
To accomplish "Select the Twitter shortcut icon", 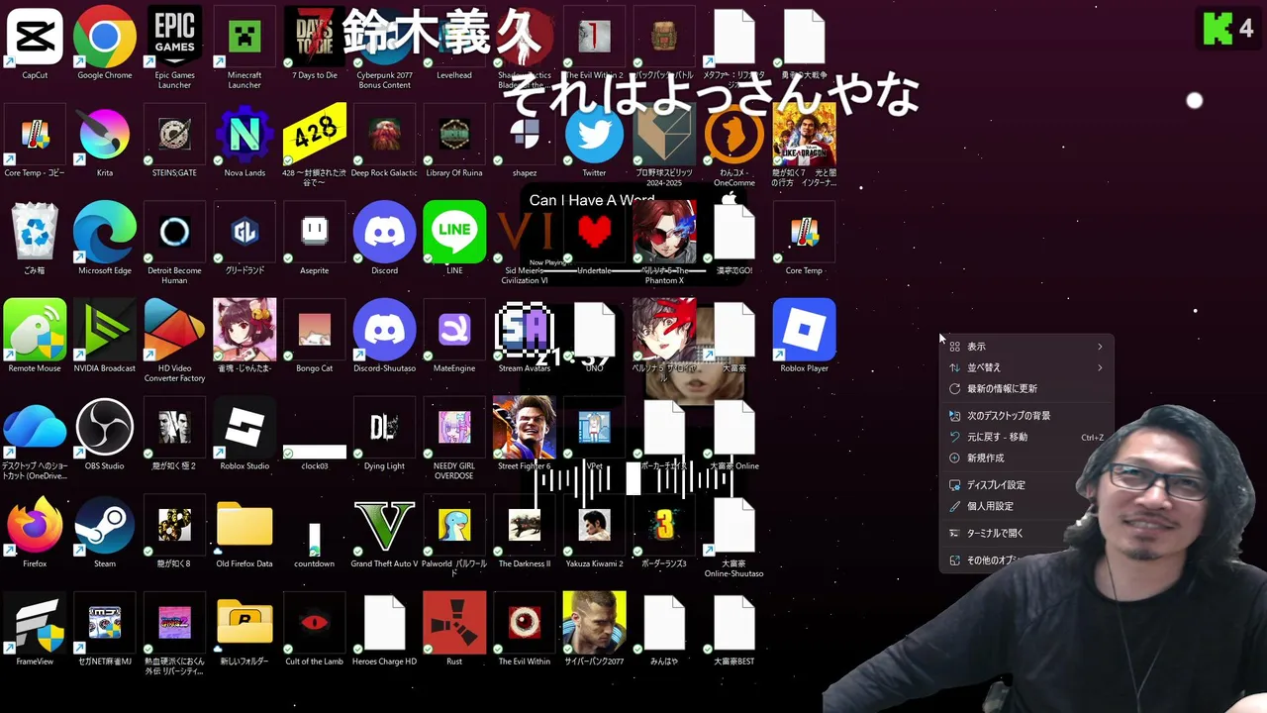I will click(594, 135).
